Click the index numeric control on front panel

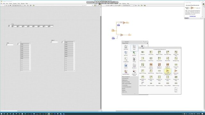coord(10,45)
